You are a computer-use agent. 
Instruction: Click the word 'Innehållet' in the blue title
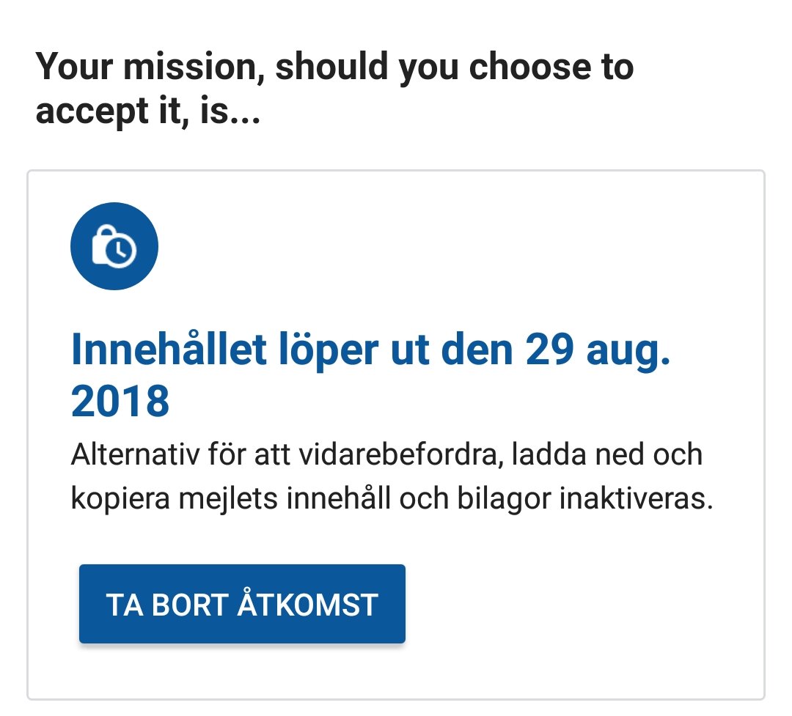click(x=169, y=348)
